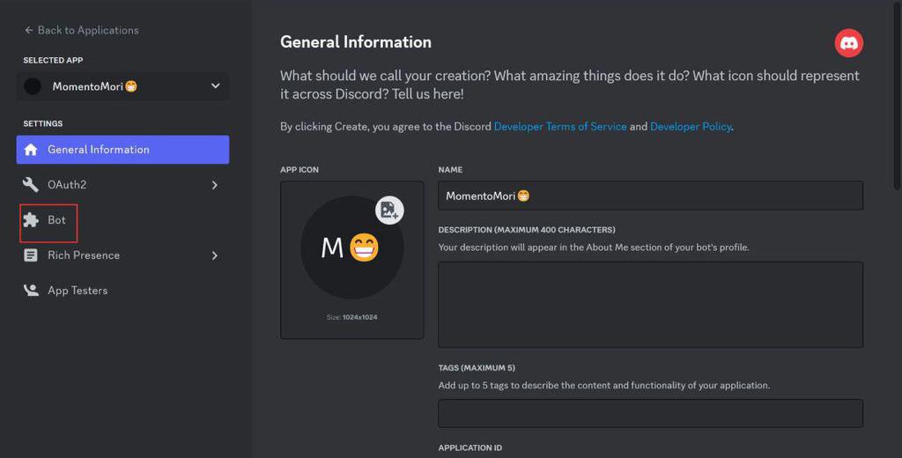Go to App Testers settings
The width and height of the screenshot is (902, 458).
(78, 291)
